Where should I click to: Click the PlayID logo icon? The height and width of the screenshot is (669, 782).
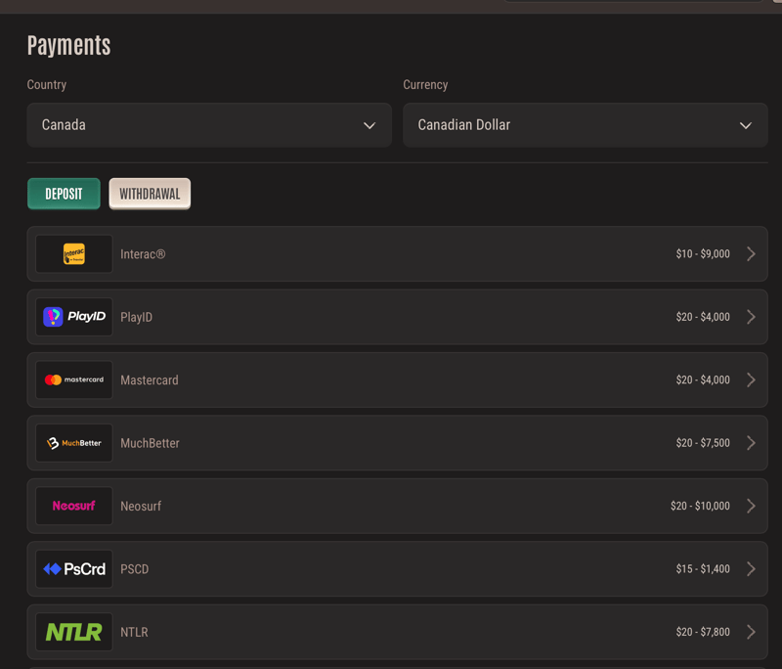74,317
